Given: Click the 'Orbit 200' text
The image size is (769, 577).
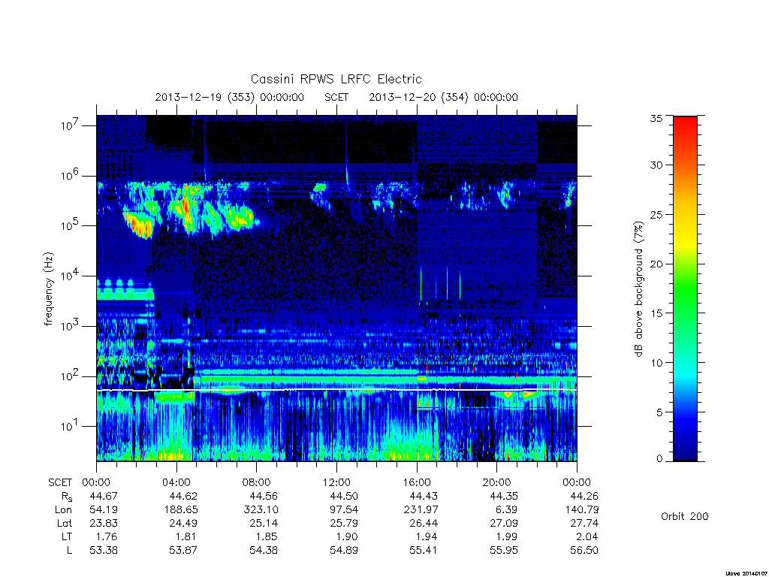Looking at the screenshot, I should coord(685,516).
